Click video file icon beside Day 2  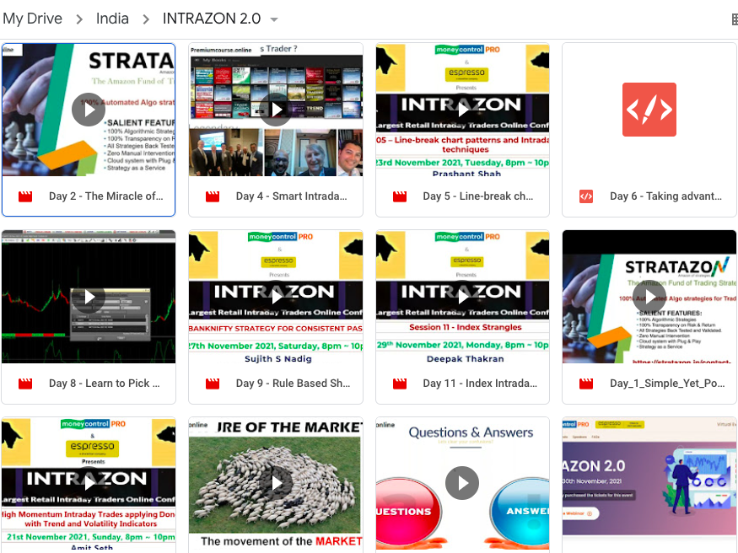click(x=25, y=196)
